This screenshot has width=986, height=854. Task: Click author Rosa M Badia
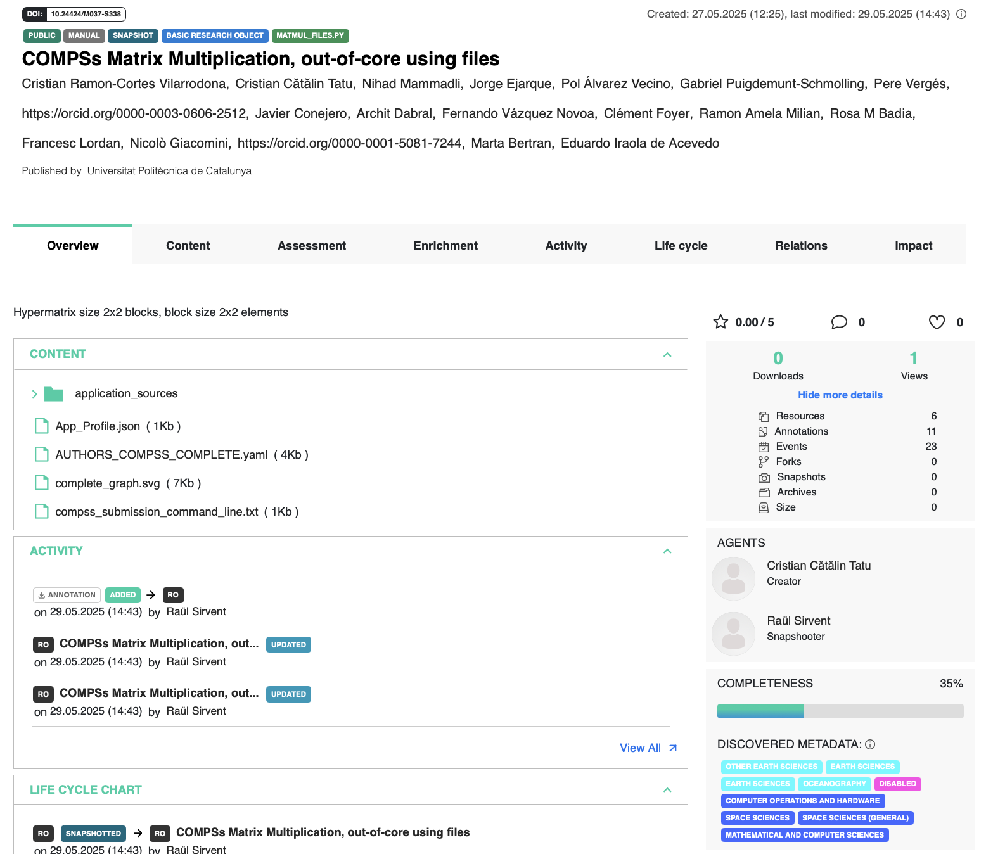(872, 113)
